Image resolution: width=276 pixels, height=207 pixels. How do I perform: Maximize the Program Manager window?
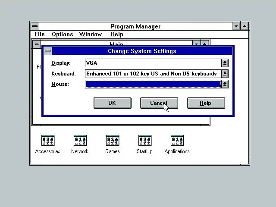(245, 26)
